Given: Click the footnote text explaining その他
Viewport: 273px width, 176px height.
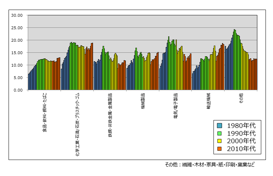Looking at the screenshot, I should click(210, 165).
